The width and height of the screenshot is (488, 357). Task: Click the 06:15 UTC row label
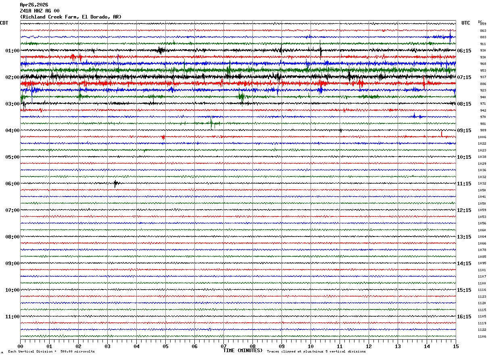pyautogui.click(x=464, y=51)
